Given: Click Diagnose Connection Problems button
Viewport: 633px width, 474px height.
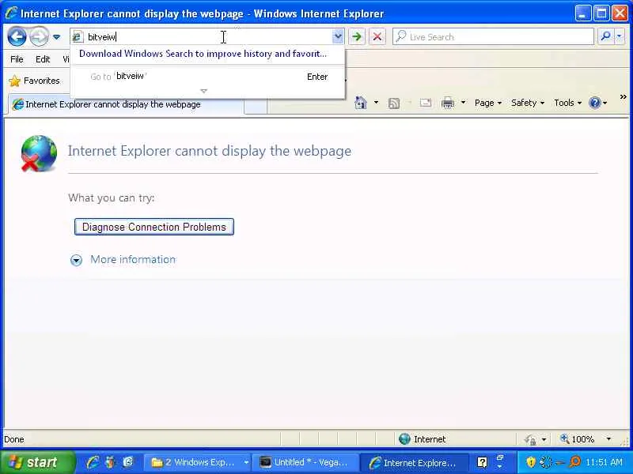Looking at the screenshot, I should coord(154,227).
